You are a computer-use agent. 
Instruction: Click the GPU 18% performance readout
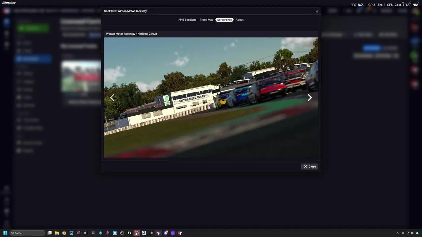(x=375, y=5)
